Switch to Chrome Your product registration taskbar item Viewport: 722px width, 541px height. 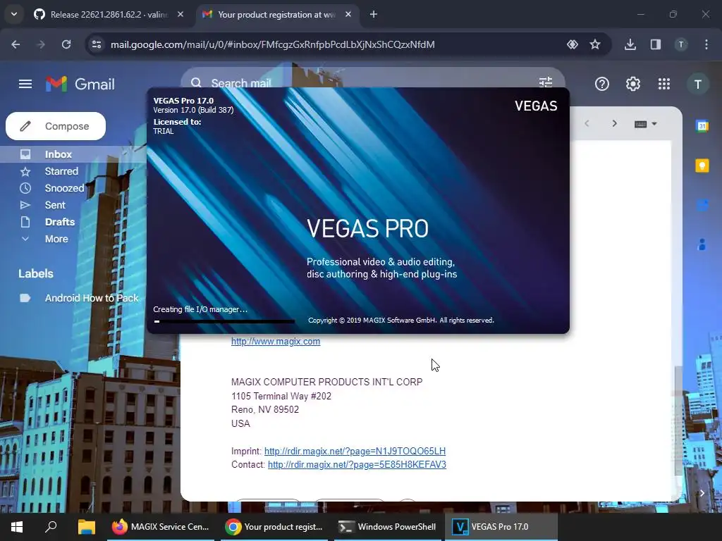[x=274, y=527]
